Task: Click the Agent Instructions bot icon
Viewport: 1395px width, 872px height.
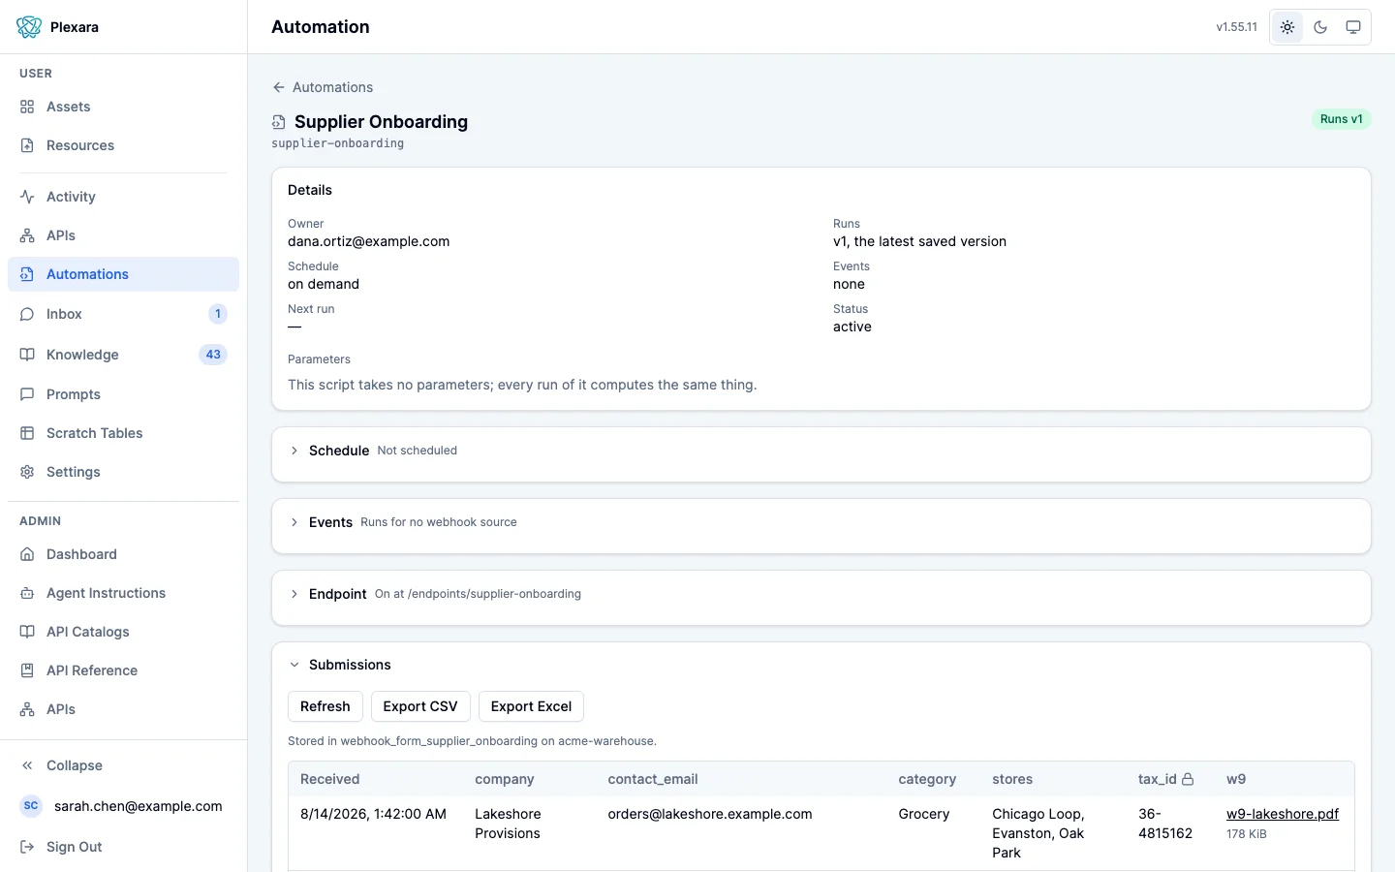Action: pyautogui.click(x=27, y=593)
